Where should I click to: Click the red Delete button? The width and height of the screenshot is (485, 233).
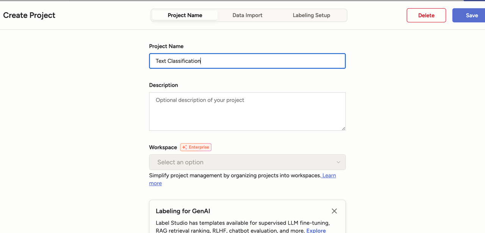pos(426,16)
